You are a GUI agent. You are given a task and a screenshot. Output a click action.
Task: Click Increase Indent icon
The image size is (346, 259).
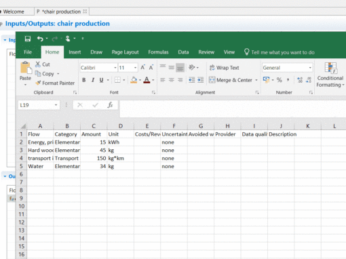coord(200,80)
